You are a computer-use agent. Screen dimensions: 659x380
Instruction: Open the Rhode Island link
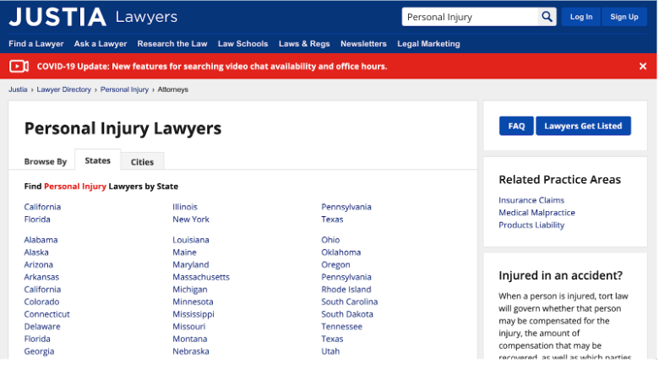pyautogui.click(x=346, y=290)
